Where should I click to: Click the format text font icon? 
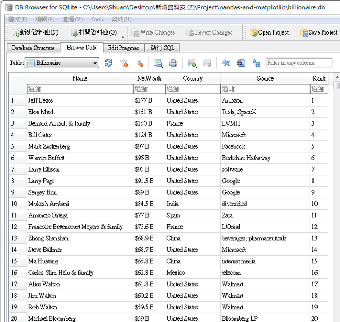[x=225, y=63]
